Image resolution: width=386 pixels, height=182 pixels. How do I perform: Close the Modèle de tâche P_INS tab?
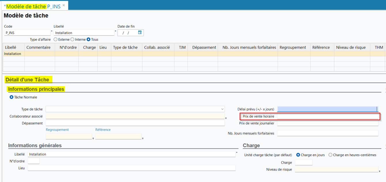coord(64,5)
